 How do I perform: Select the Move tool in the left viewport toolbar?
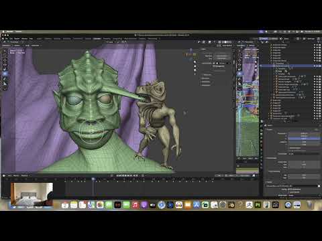[x=5, y=61]
